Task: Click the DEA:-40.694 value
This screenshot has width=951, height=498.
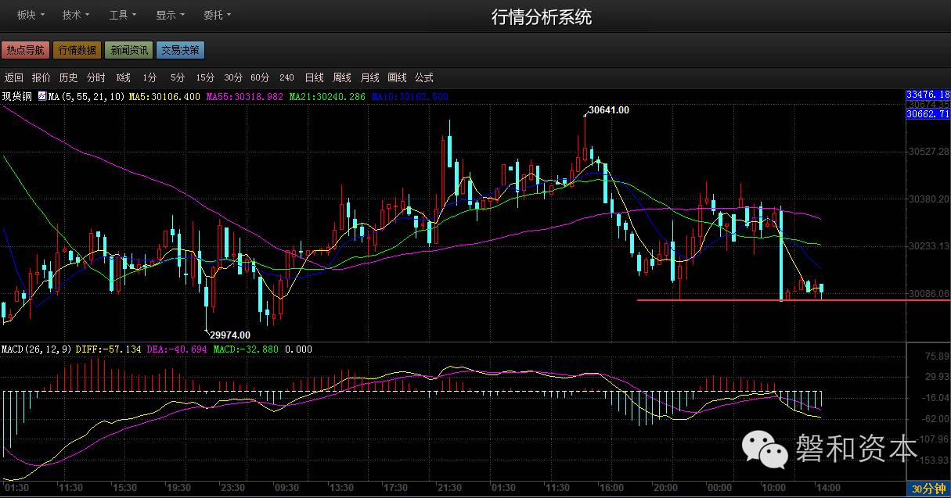Action: (x=176, y=349)
